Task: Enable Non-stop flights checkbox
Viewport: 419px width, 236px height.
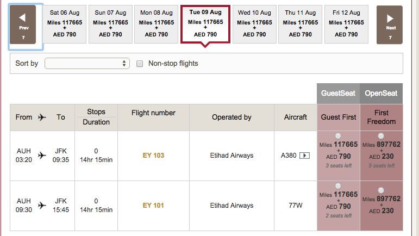Action: [140, 64]
